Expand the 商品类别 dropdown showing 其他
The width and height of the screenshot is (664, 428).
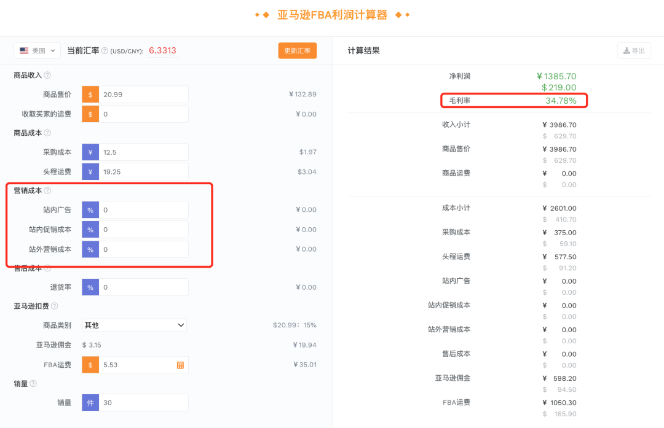click(134, 325)
